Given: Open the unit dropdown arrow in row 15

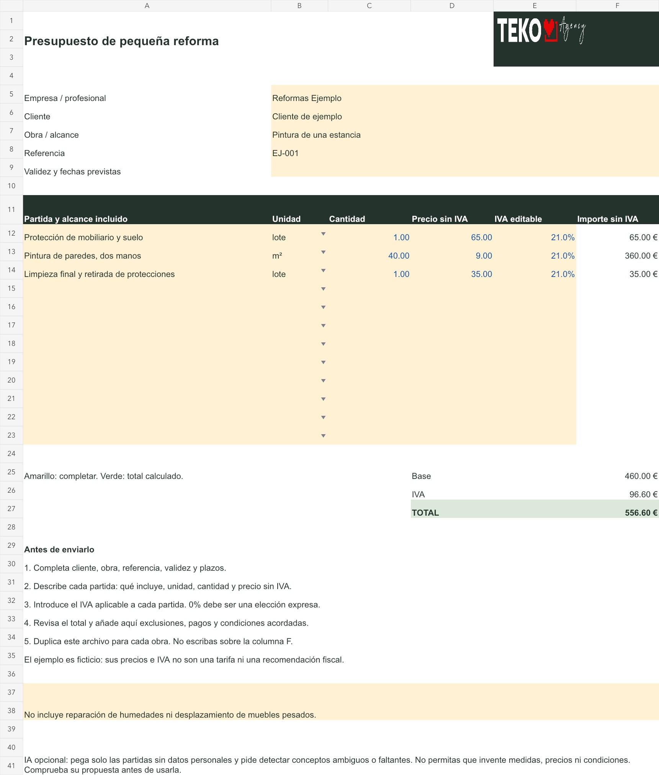Looking at the screenshot, I should [323, 289].
